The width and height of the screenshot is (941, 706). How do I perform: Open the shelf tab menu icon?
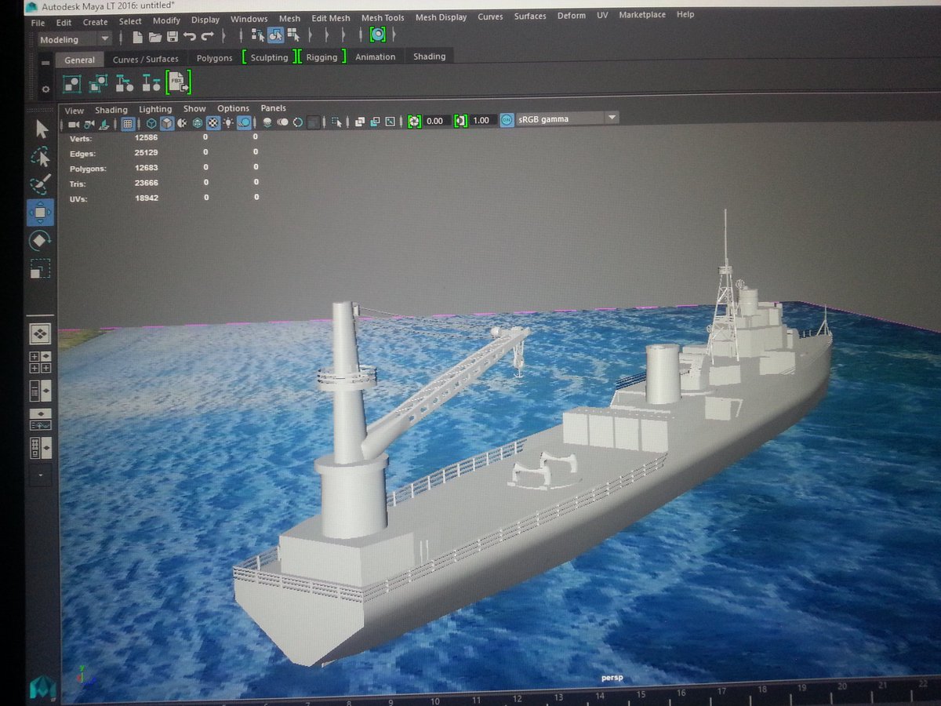point(45,63)
